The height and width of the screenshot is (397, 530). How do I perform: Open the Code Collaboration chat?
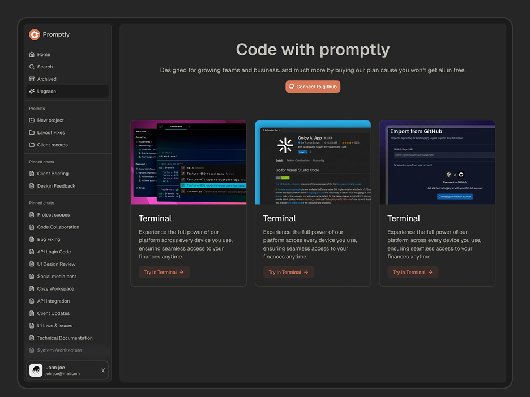coord(67,227)
